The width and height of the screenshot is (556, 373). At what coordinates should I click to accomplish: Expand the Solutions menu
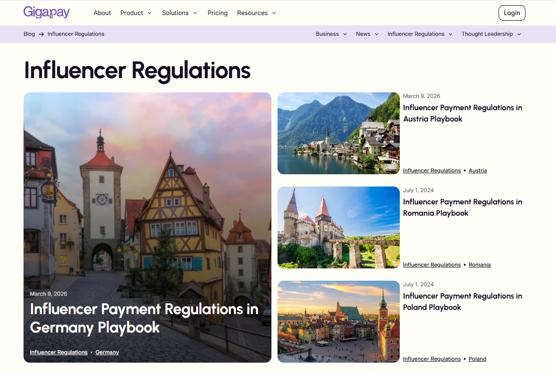(x=179, y=13)
